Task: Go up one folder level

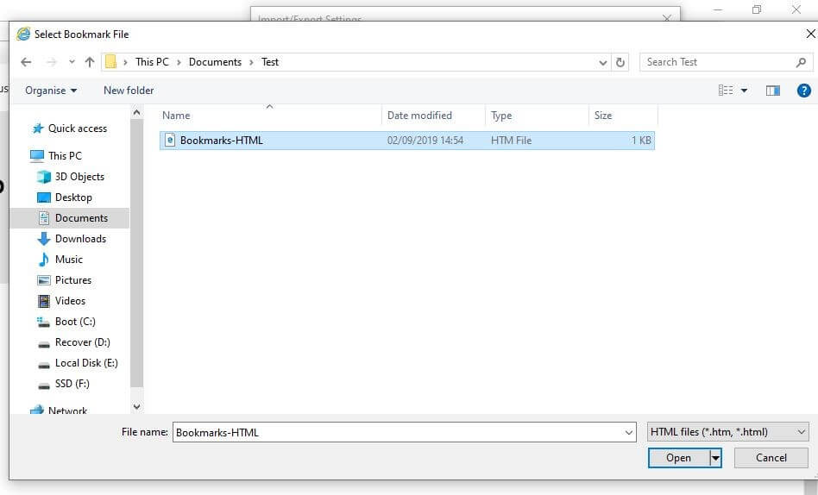Action: (90, 62)
